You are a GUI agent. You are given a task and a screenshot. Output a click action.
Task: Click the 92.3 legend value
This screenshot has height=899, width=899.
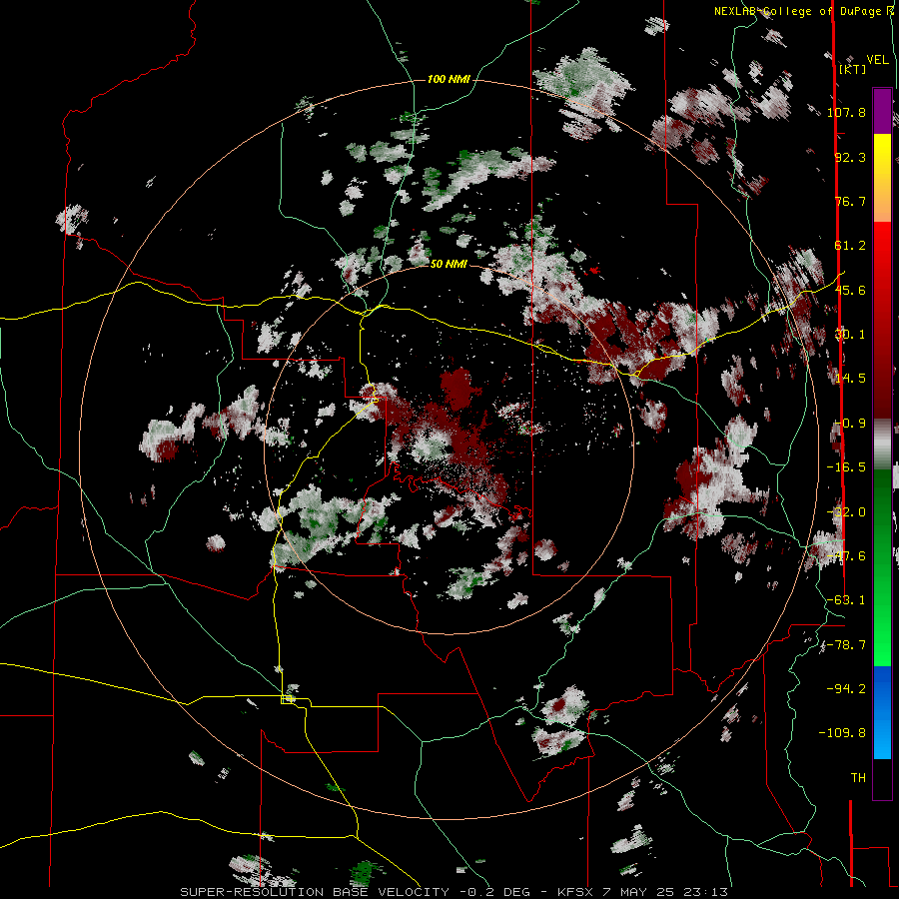pyautogui.click(x=850, y=157)
